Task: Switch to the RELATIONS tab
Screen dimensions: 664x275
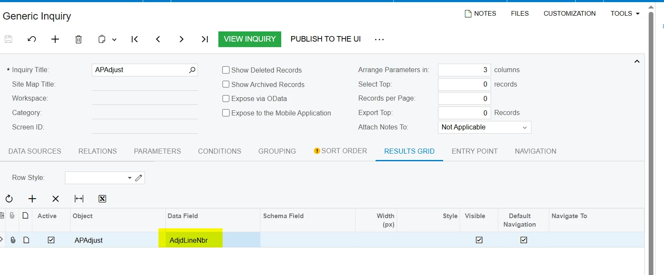Action: pyautogui.click(x=98, y=151)
